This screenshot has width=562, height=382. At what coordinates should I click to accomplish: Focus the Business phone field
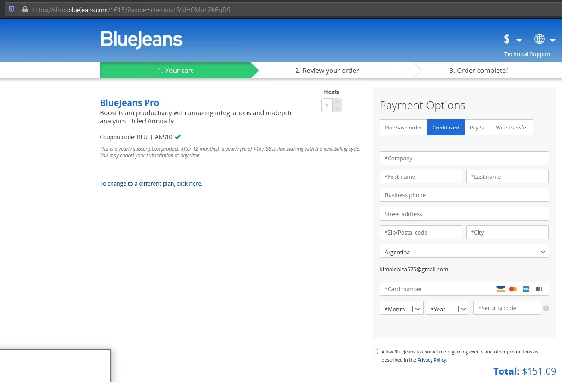(464, 195)
